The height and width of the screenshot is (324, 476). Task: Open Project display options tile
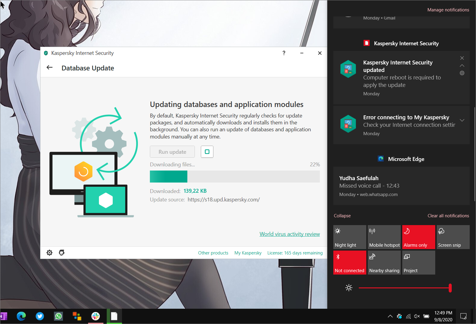point(418,263)
